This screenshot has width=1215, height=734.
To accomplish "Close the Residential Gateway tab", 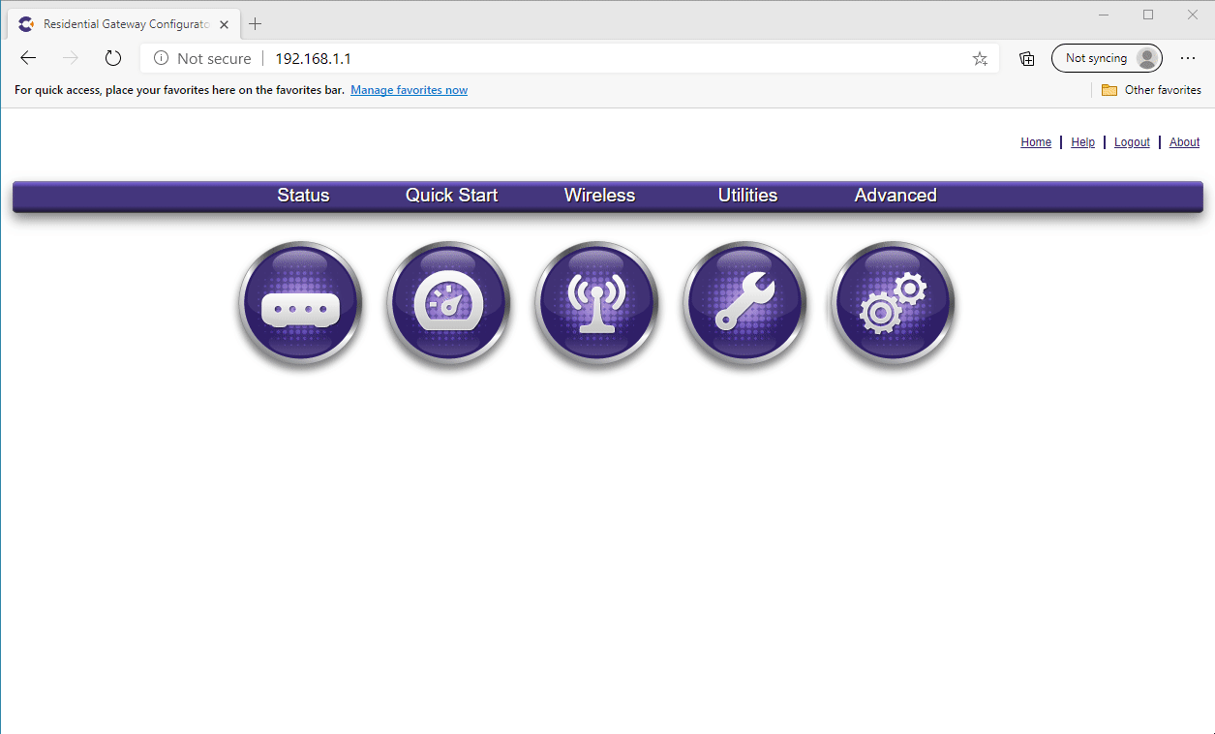I will pyautogui.click(x=224, y=24).
